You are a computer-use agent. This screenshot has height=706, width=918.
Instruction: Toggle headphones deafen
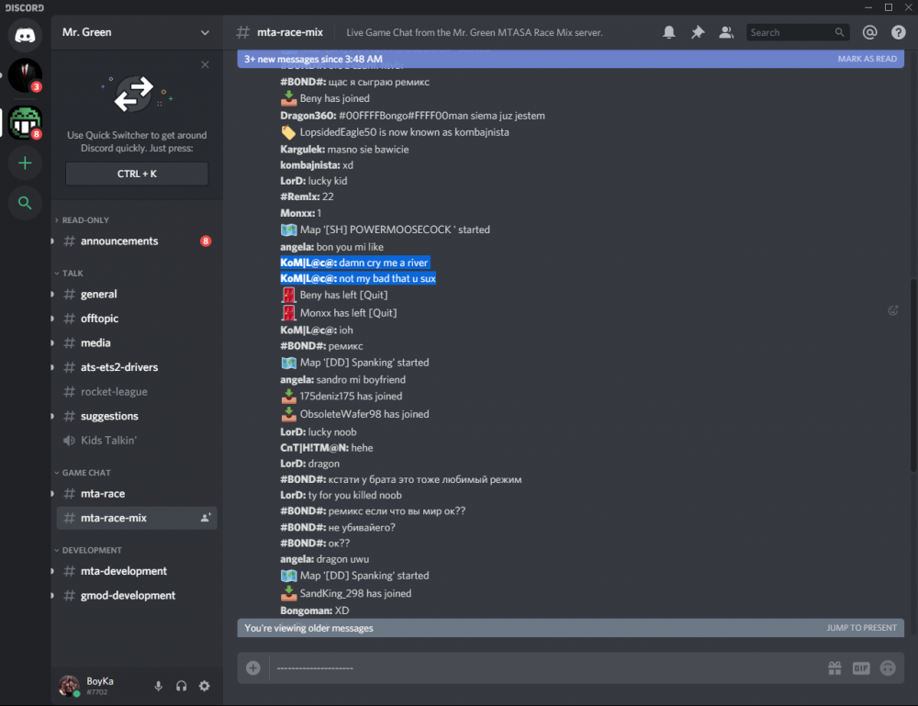click(181, 686)
